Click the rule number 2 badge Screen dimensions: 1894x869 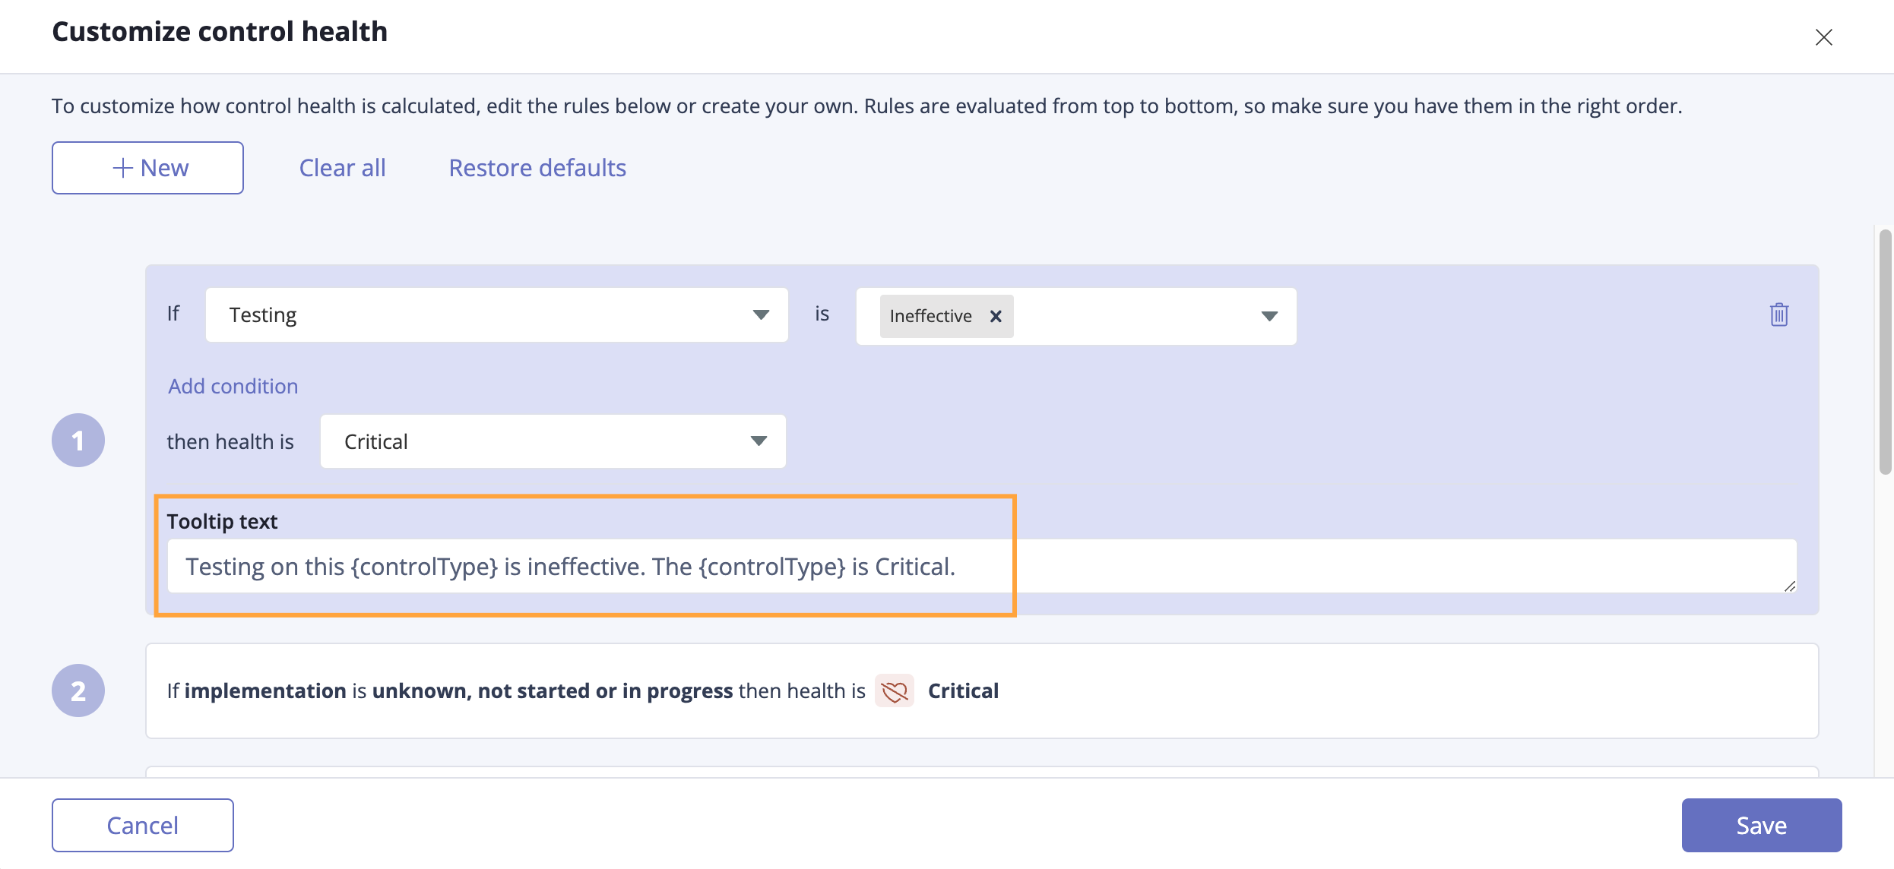(x=78, y=690)
